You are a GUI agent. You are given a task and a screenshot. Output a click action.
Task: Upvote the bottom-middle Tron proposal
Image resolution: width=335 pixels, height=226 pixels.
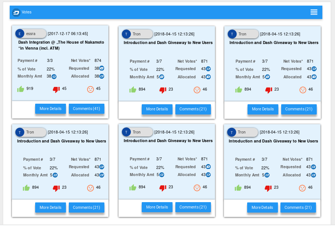pyautogui.click(x=133, y=188)
